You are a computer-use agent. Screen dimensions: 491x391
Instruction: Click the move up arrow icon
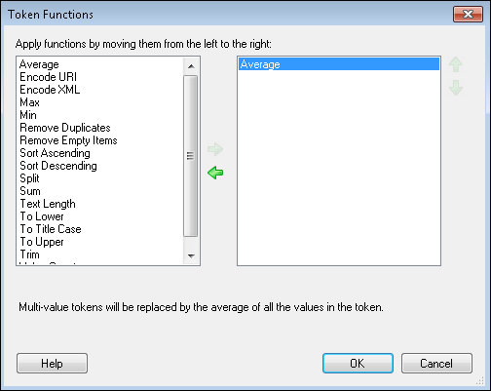[x=456, y=64]
